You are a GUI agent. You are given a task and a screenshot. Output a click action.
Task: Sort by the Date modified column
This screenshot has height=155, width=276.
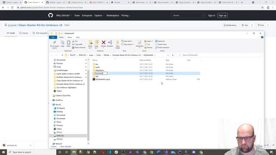click(145, 60)
